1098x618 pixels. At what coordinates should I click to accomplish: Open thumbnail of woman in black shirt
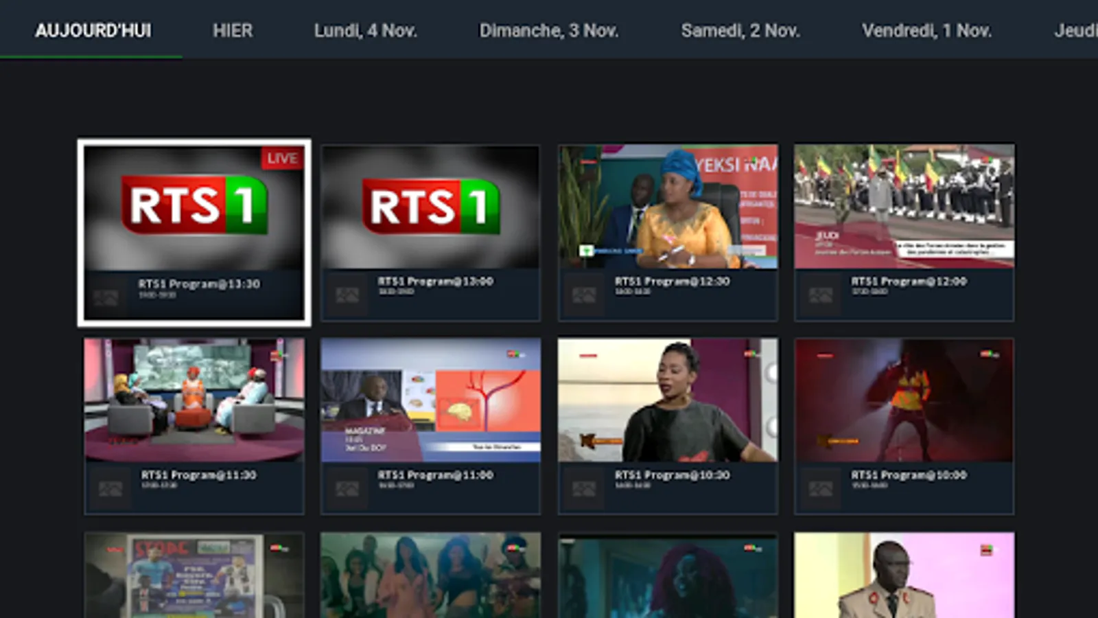tap(668, 400)
